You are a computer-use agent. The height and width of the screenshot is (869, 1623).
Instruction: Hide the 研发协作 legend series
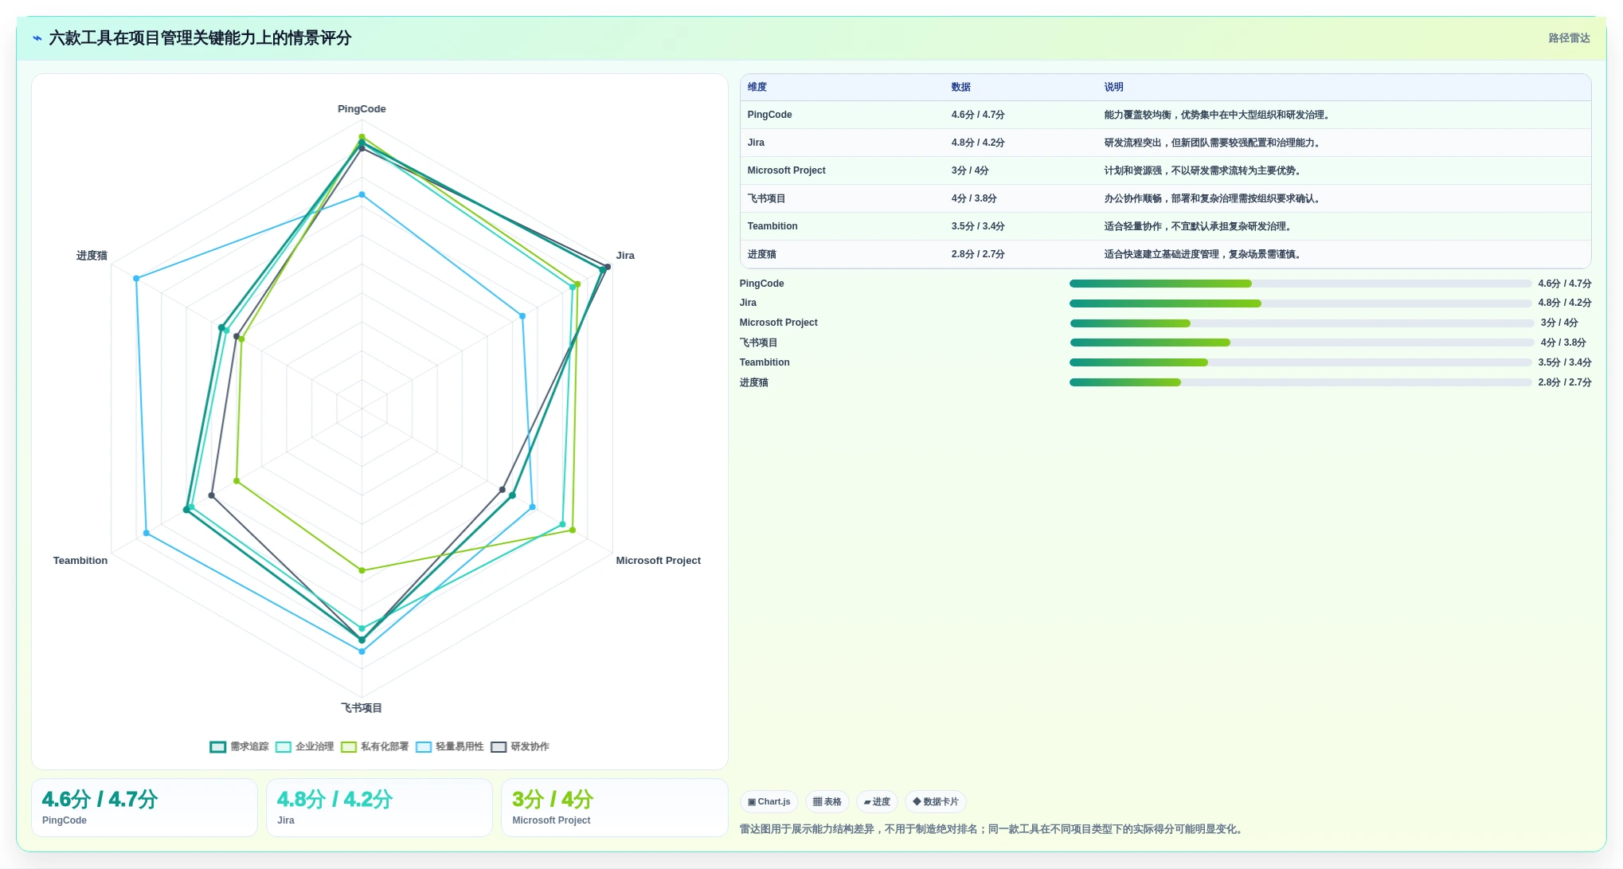(x=519, y=746)
